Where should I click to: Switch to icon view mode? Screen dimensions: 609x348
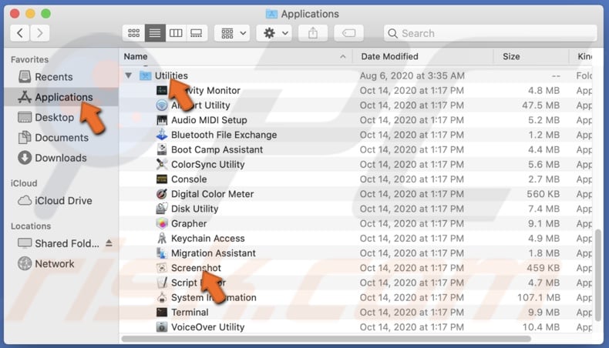click(134, 33)
